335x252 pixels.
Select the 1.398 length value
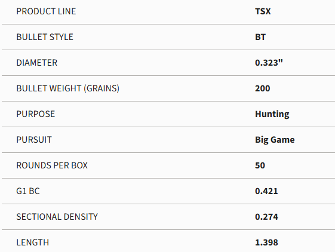coord(266,242)
